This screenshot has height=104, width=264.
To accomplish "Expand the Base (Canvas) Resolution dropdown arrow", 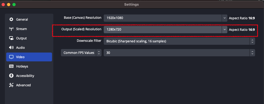I will click(224, 18).
